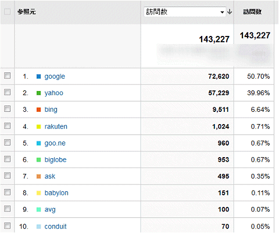Click the yellow swatch next to rakuten
This screenshot has height=233, width=279.
tap(38, 127)
